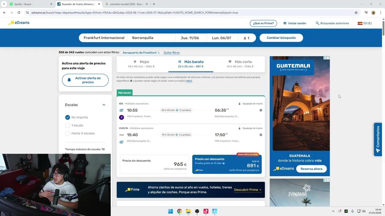Go back with the browser back arrow
The width and height of the screenshot is (385, 216).
pos(4,13)
